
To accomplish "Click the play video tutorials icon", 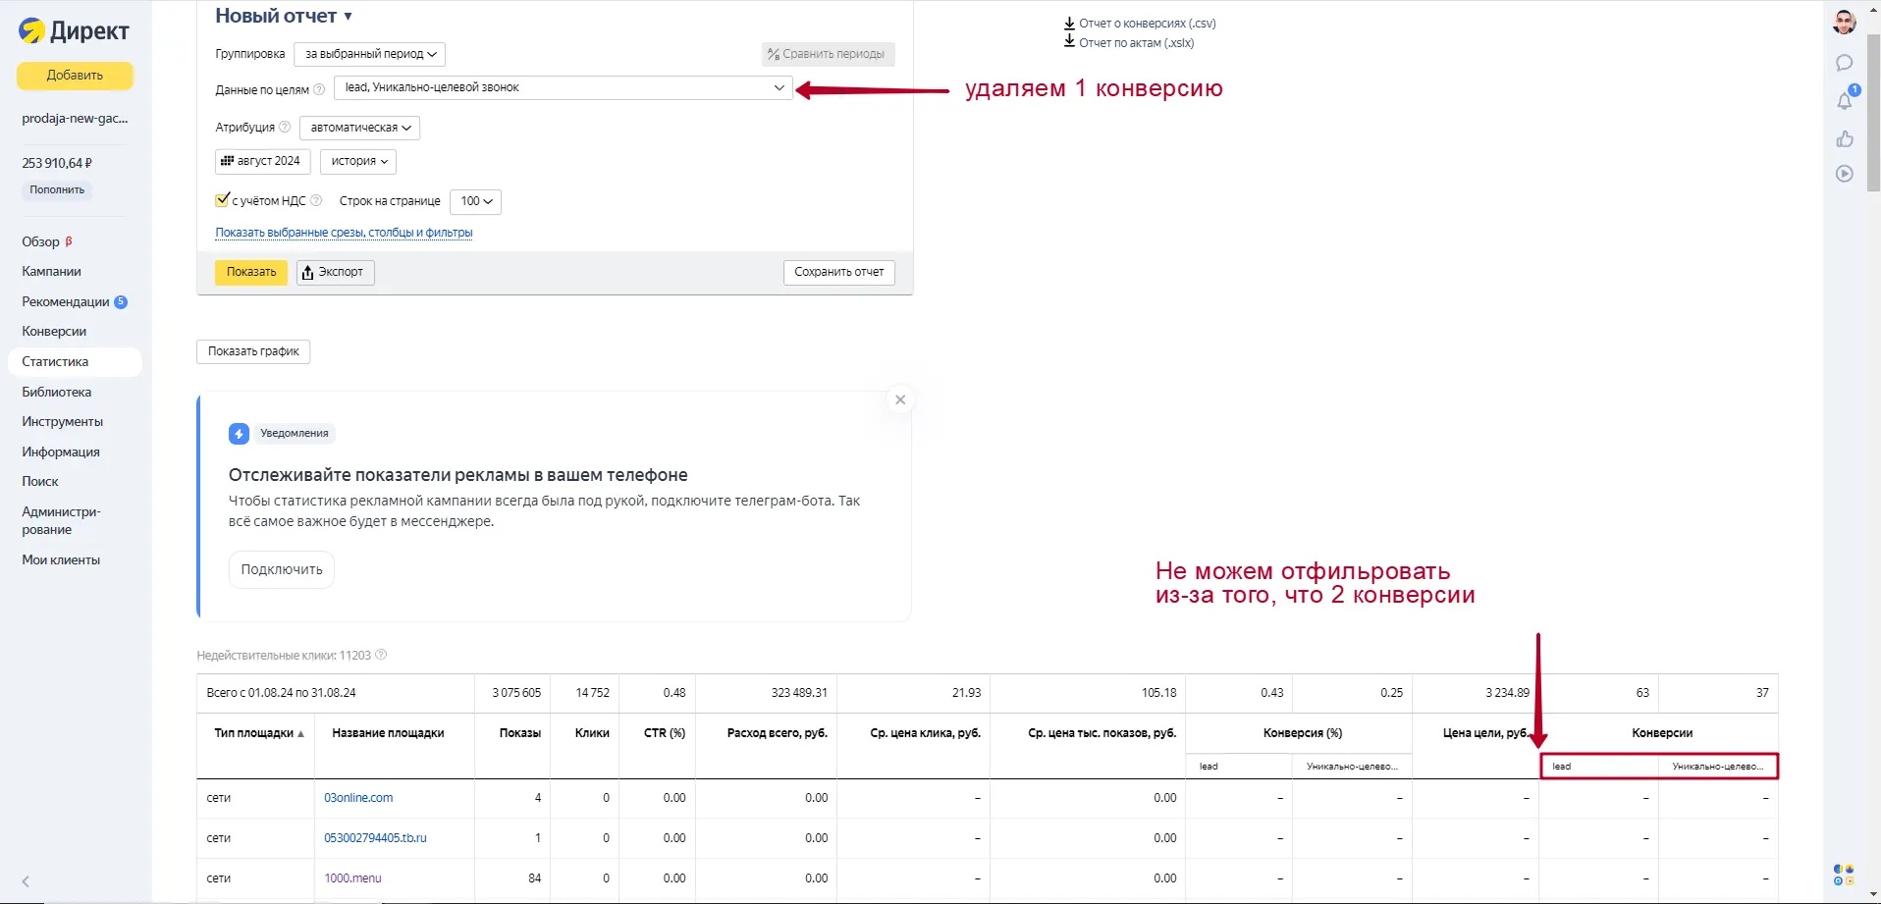I will 1844,174.
